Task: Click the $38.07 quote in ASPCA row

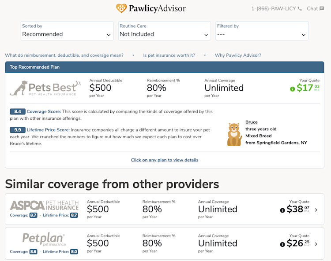Action: (298, 209)
